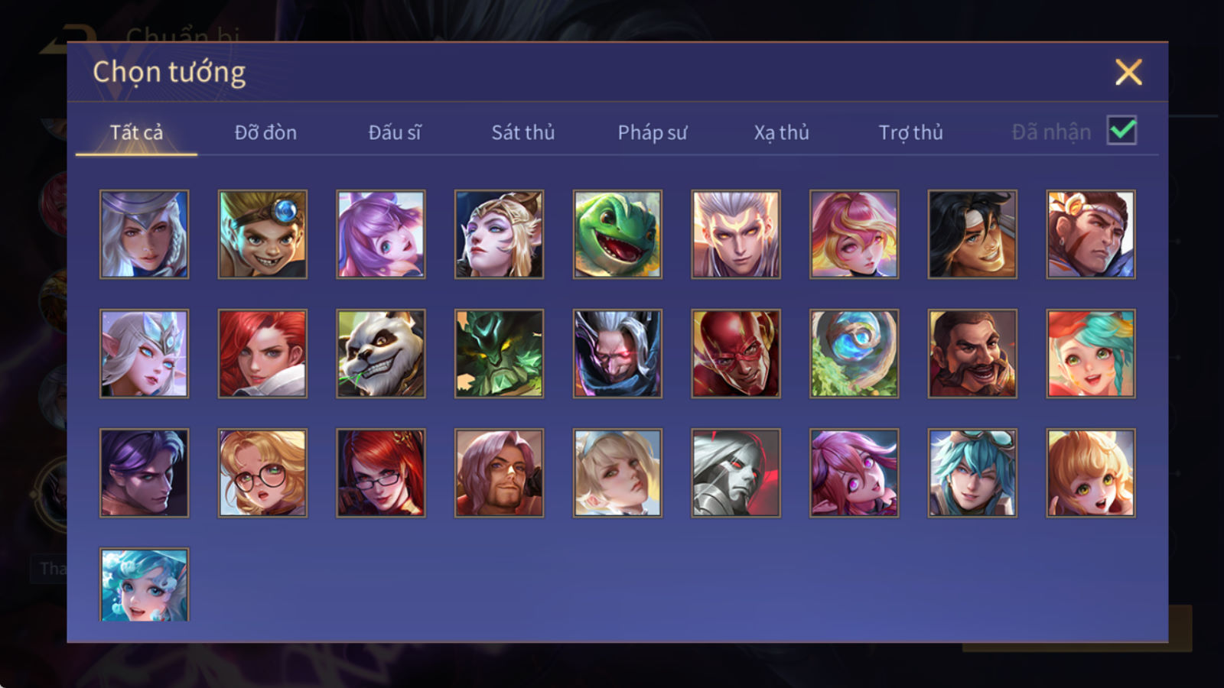Screen dimensions: 1224x688
Task: Choose the teal-haired boy with goggles portrait
Action: pyautogui.click(x=972, y=472)
